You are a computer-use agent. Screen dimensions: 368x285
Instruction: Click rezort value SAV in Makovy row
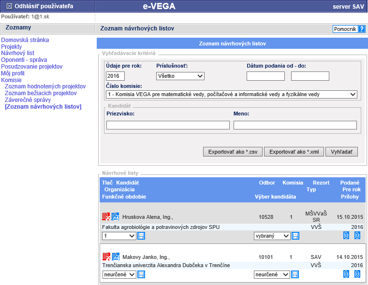tap(316, 257)
